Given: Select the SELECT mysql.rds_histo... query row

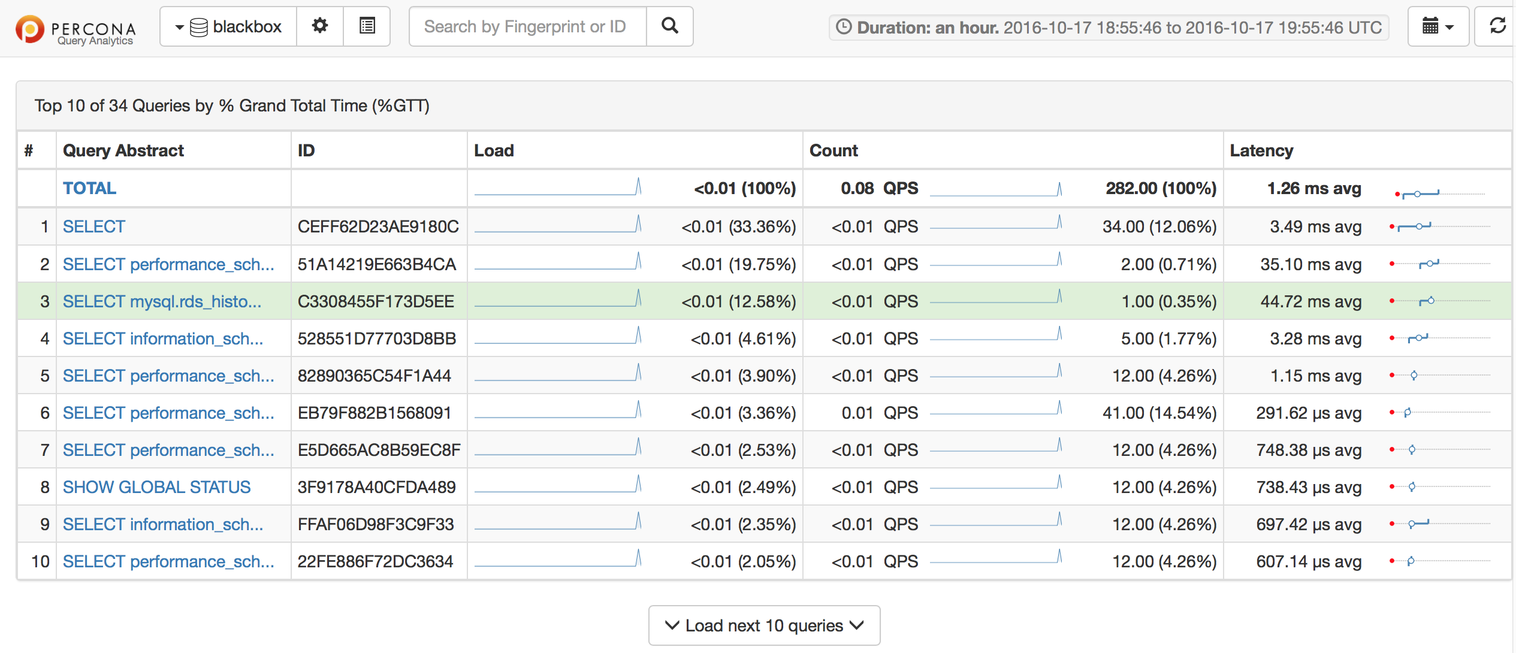Looking at the screenshot, I should [x=162, y=301].
